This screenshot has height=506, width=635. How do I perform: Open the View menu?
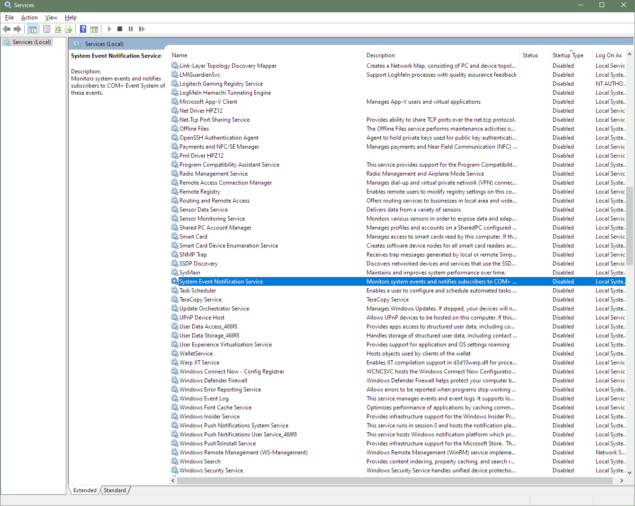(51, 18)
